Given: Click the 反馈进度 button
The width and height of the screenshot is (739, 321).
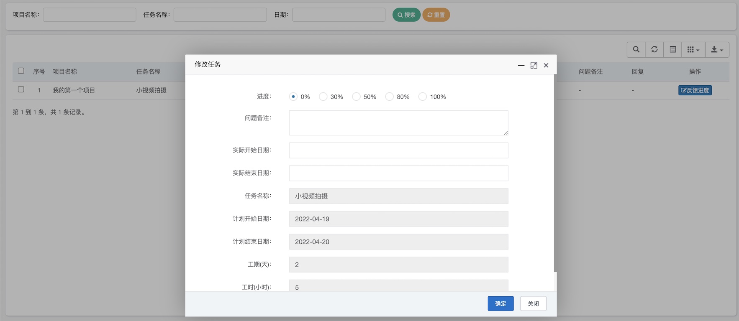Looking at the screenshot, I should click(695, 90).
